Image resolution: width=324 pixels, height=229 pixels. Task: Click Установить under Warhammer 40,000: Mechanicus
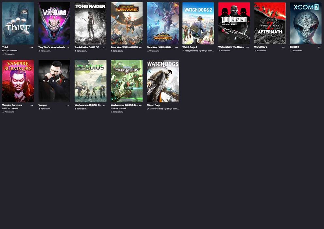pos(117,112)
